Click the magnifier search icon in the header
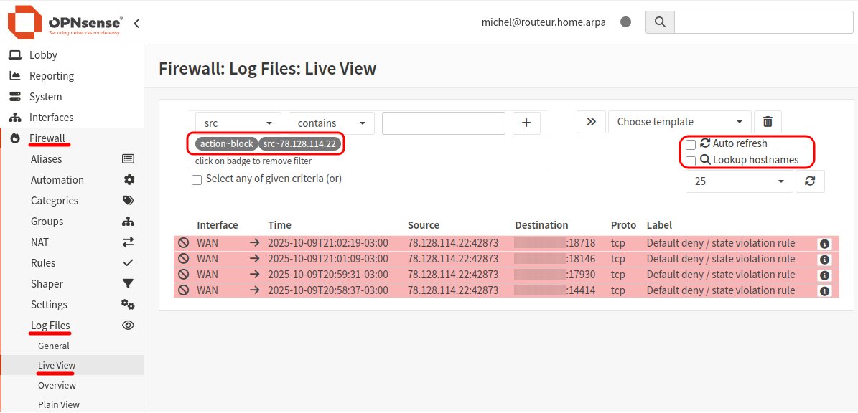Image resolution: width=858 pixels, height=413 pixels. pos(660,22)
